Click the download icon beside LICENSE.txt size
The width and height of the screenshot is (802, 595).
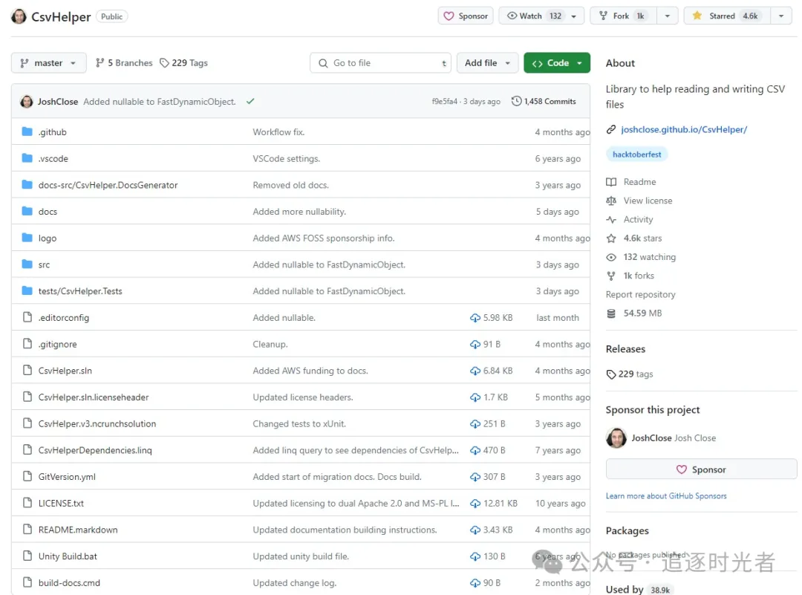[x=475, y=504]
